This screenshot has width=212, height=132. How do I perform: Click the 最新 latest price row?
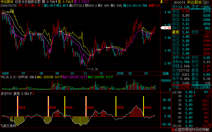(191, 32)
